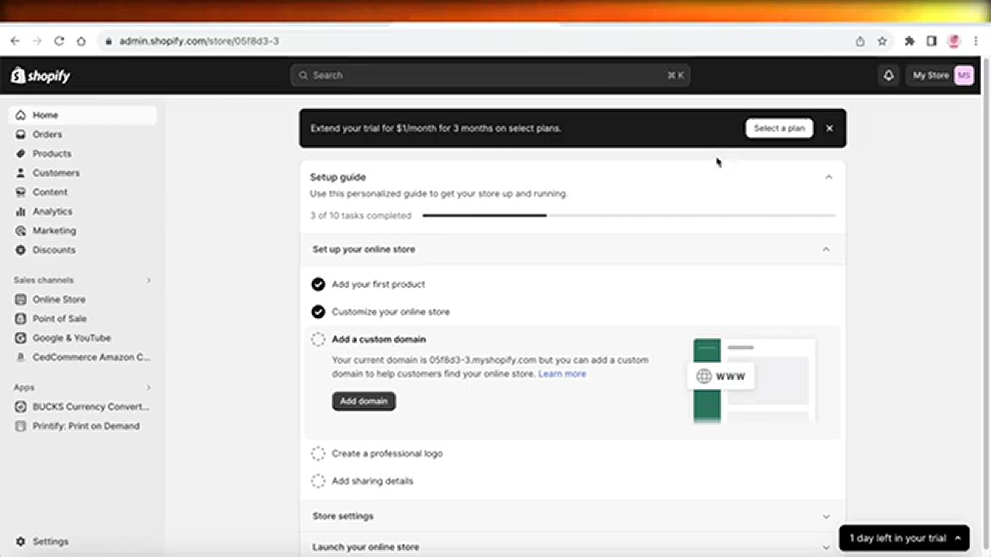The width and height of the screenshot is (991, 557).
Task: Bookmark this page with the star
Action: pyautogui.click(x=882, y=41)
